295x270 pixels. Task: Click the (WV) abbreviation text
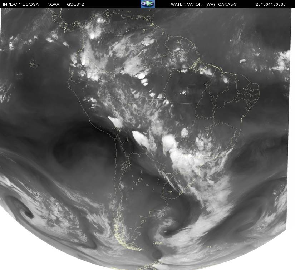(210, 4)
